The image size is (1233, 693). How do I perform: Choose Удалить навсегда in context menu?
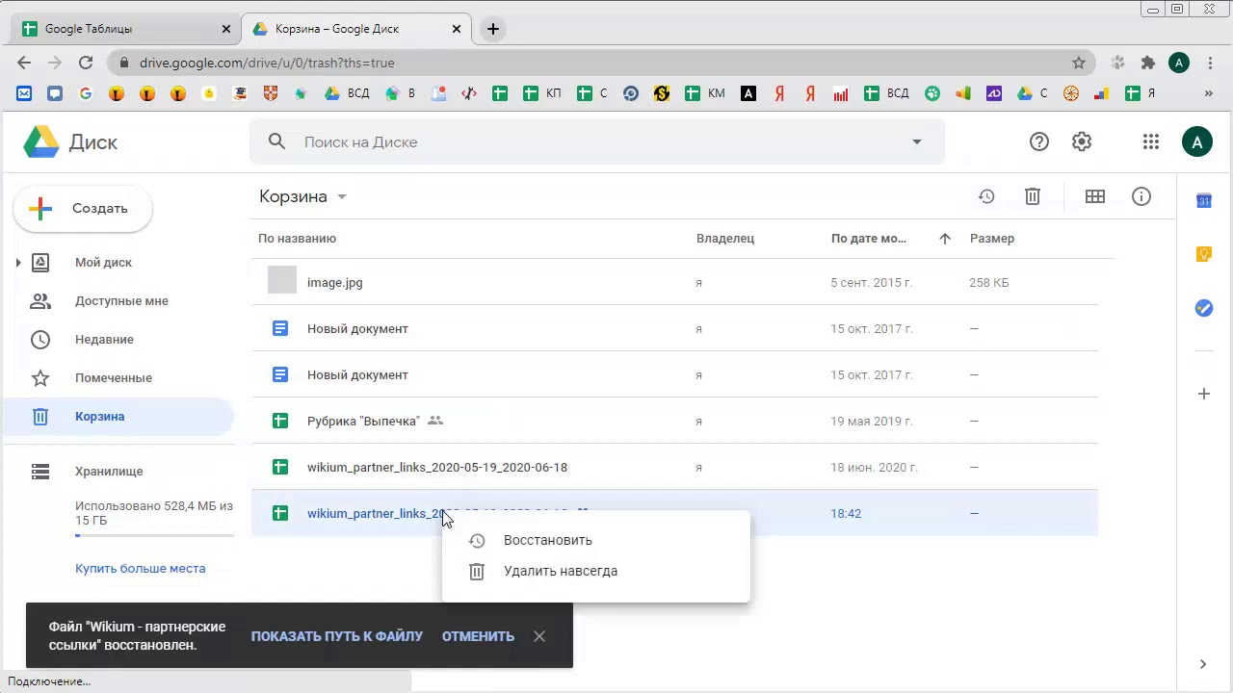point(595,571)
